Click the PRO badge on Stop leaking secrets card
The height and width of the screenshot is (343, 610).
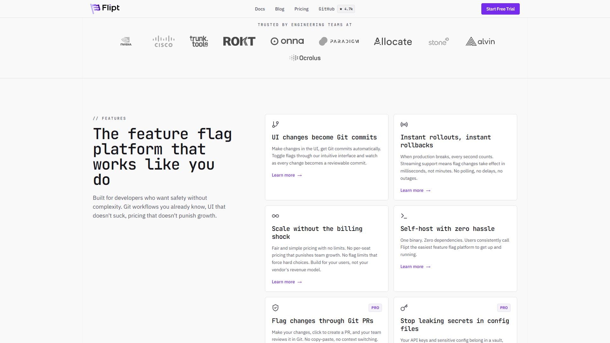pyautogui.click(x=504, y=308)
